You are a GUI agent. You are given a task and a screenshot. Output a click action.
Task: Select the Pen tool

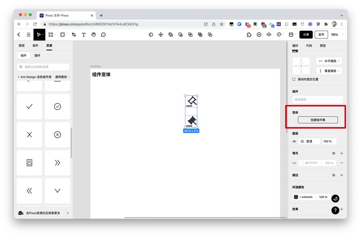click(74, 35)
